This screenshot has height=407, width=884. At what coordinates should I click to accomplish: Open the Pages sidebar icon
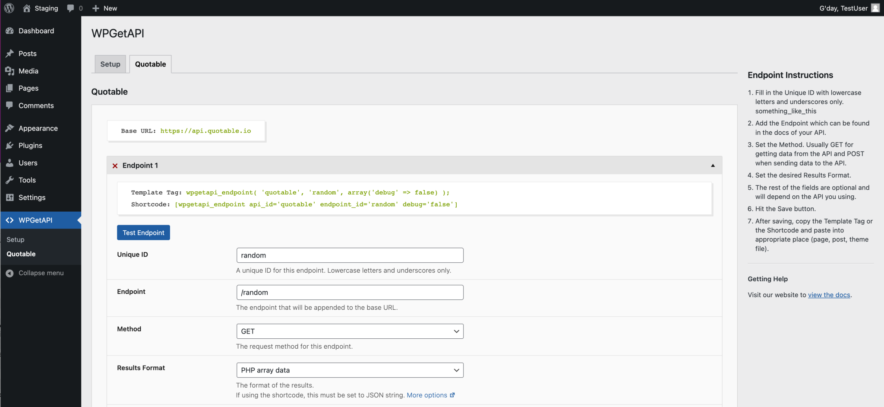click(11, 88)
